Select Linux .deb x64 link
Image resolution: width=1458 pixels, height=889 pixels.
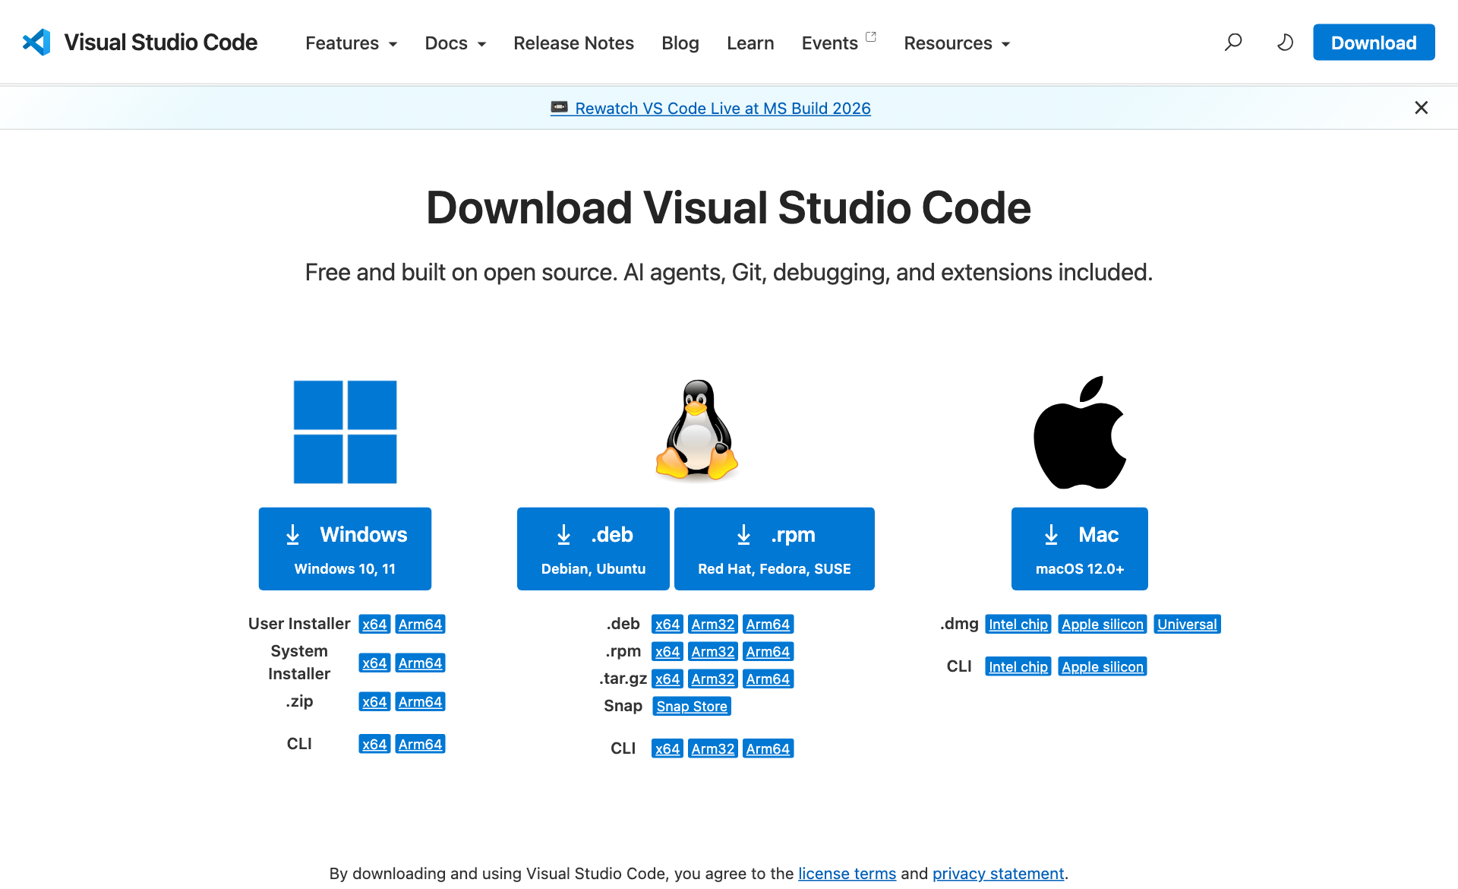pos(667,624)
